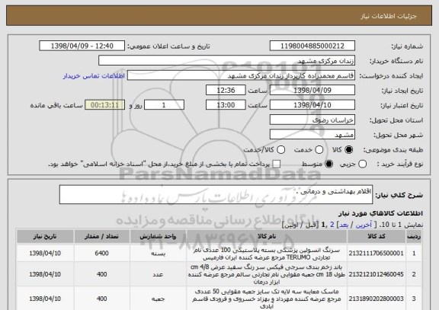The width and height of the screenshot is (439, 310).
Task: Go to آخرین page link
Action: 364,225
